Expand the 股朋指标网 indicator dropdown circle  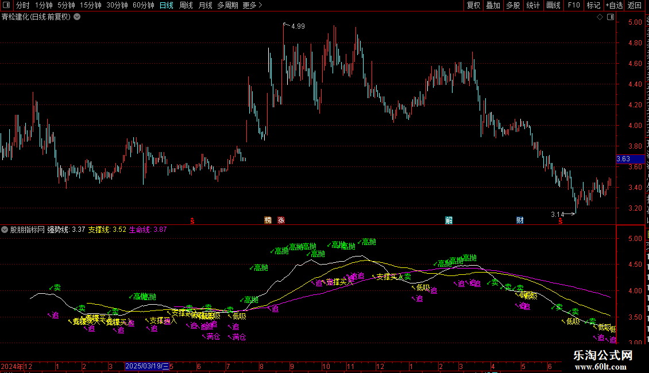[x=5, y=230]
